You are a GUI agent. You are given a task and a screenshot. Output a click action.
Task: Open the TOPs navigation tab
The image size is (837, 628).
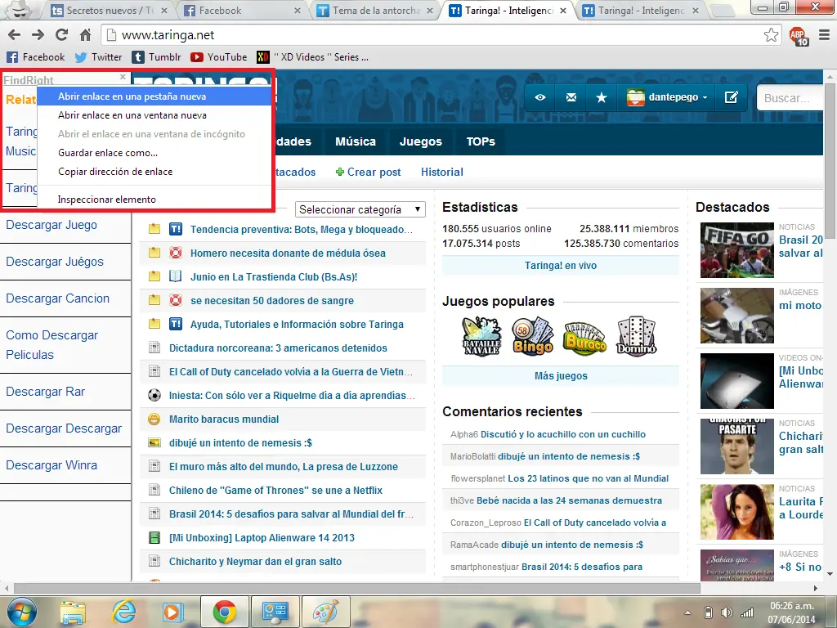coord(481,141)
